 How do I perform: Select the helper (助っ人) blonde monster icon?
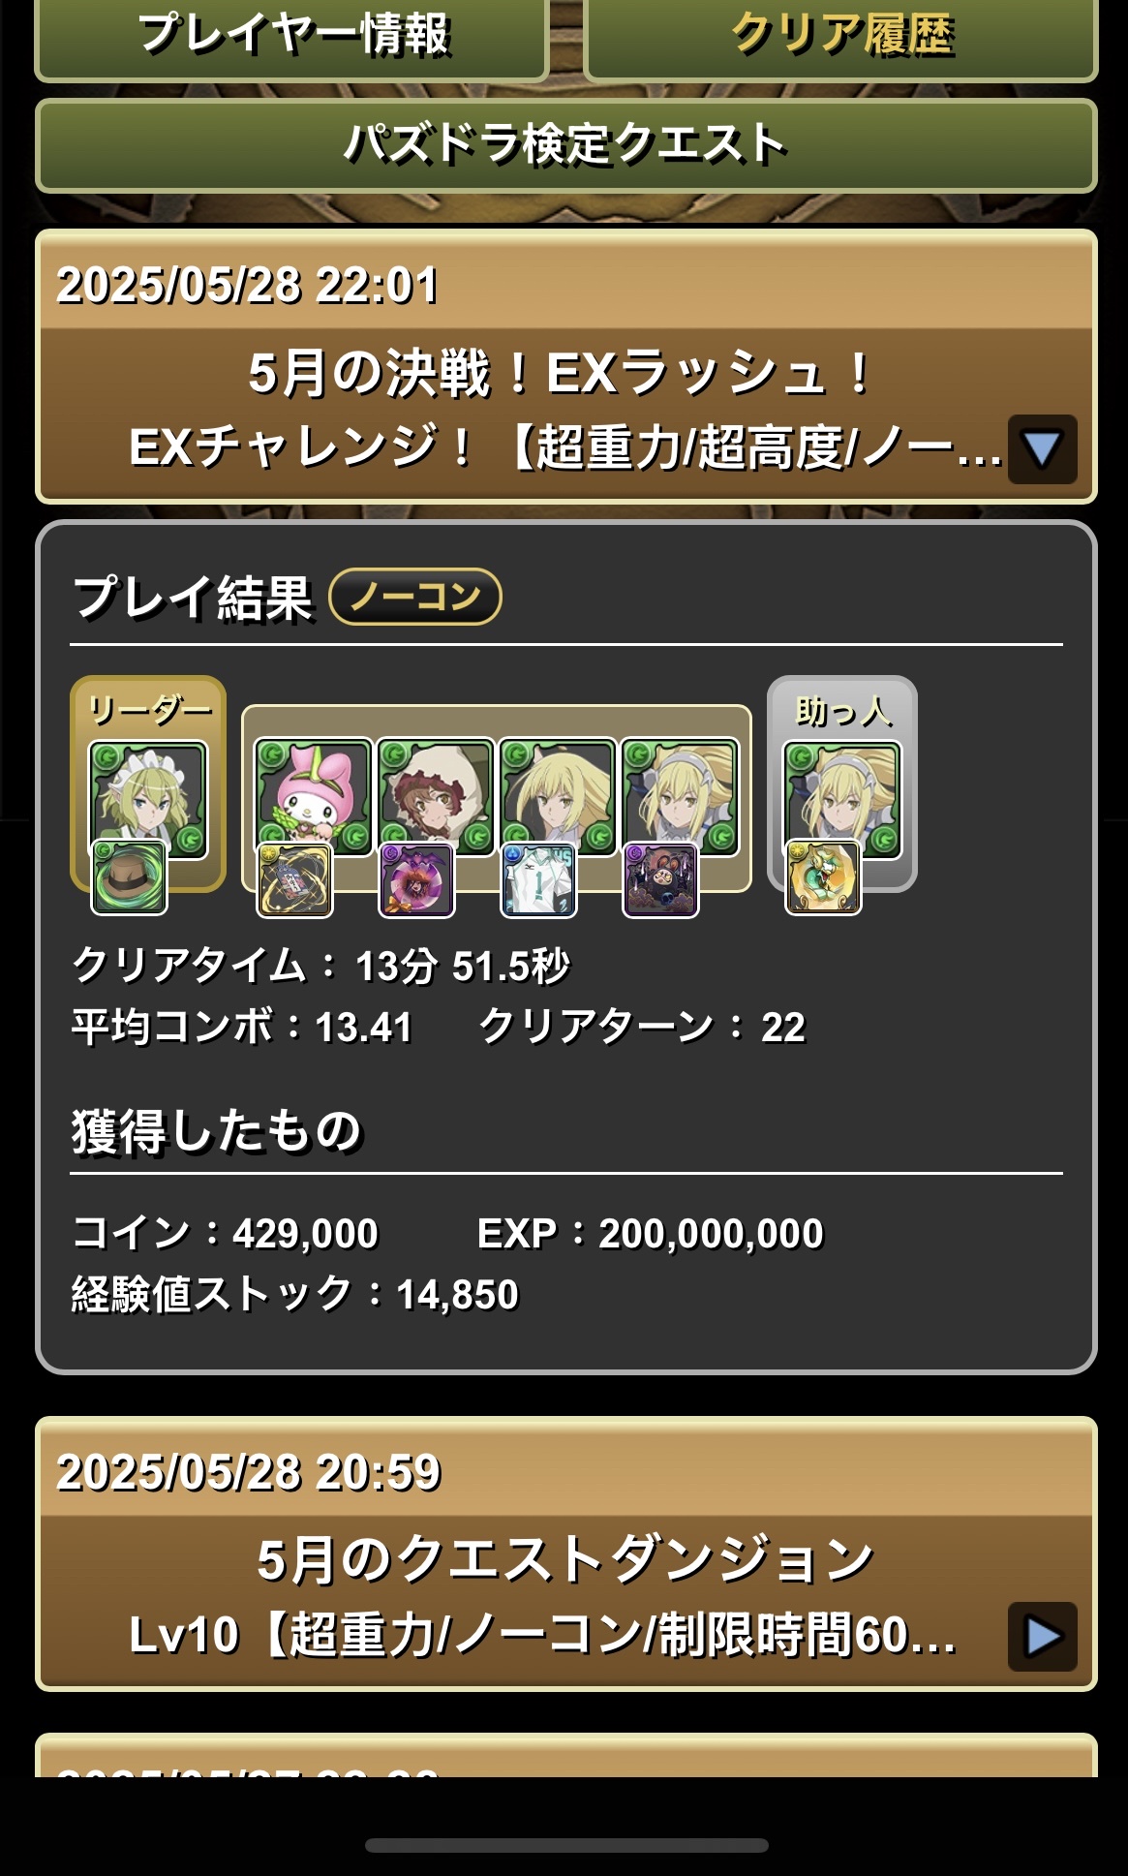point(841,799)
